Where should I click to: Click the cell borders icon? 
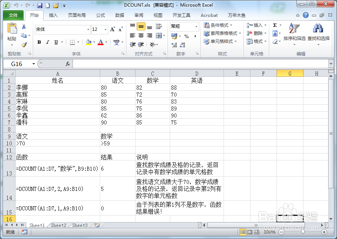coord(73,42)
